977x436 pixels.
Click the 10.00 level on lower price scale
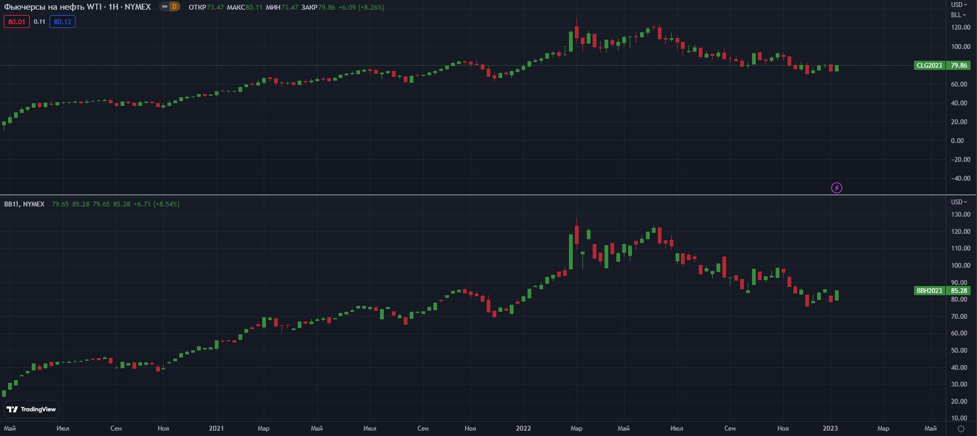click(x=959, y=418)
